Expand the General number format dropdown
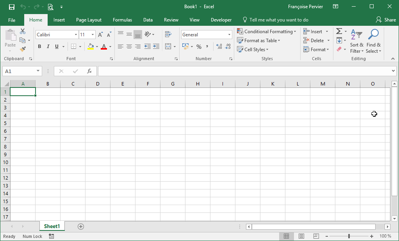399x241 pixels. (x=229, y=35)
